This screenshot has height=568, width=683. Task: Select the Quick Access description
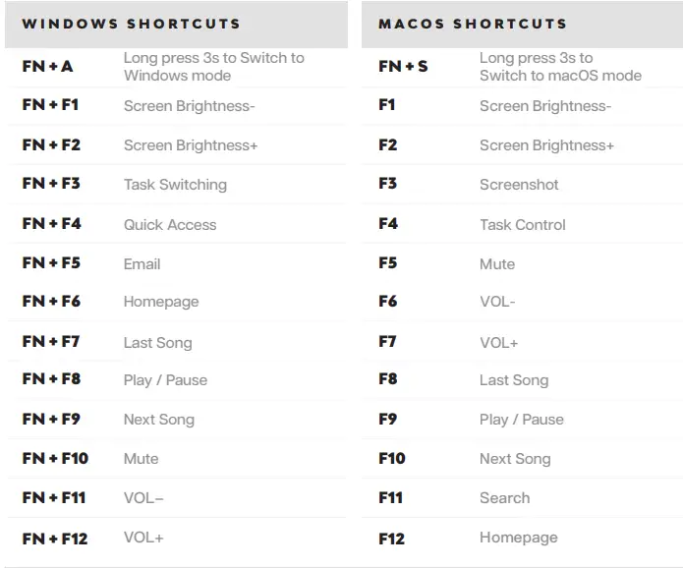coord(170,225)
